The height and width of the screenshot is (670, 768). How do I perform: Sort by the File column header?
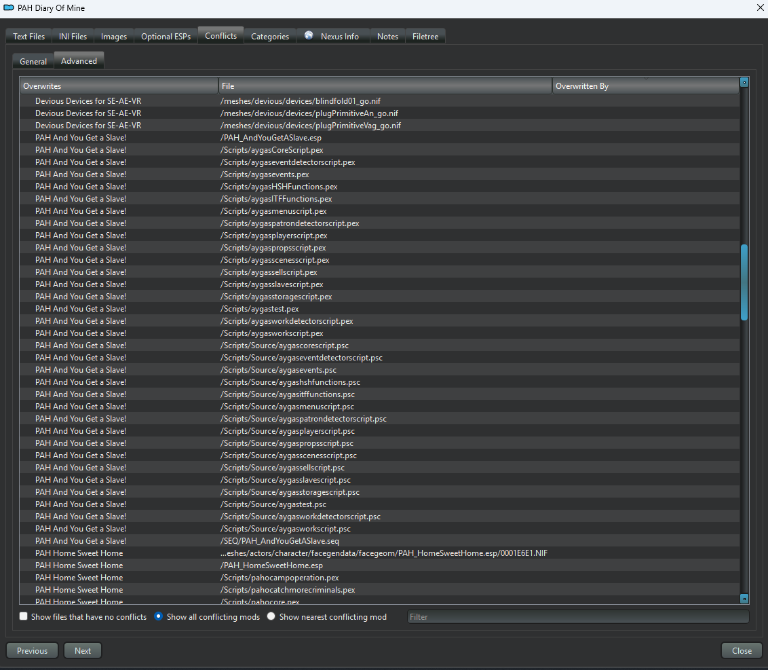tap(385, 86)
